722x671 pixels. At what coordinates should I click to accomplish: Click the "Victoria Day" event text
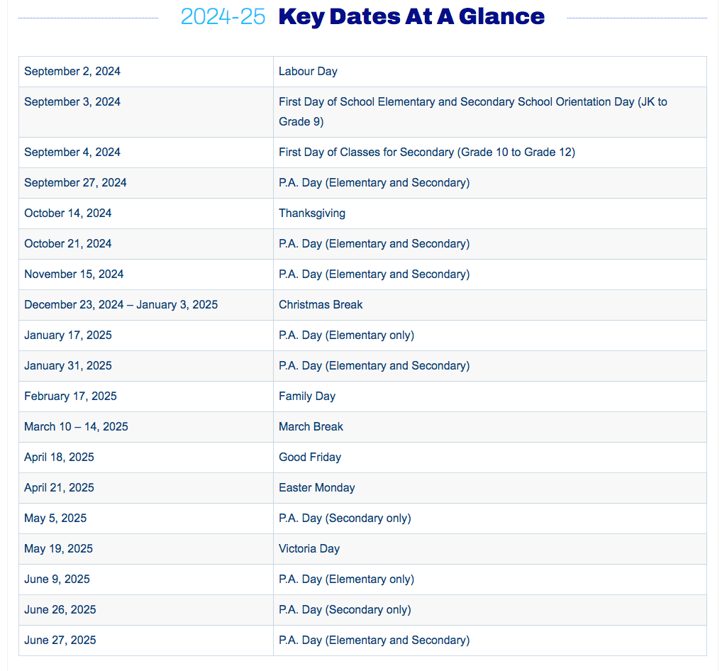tap(309, 549)
